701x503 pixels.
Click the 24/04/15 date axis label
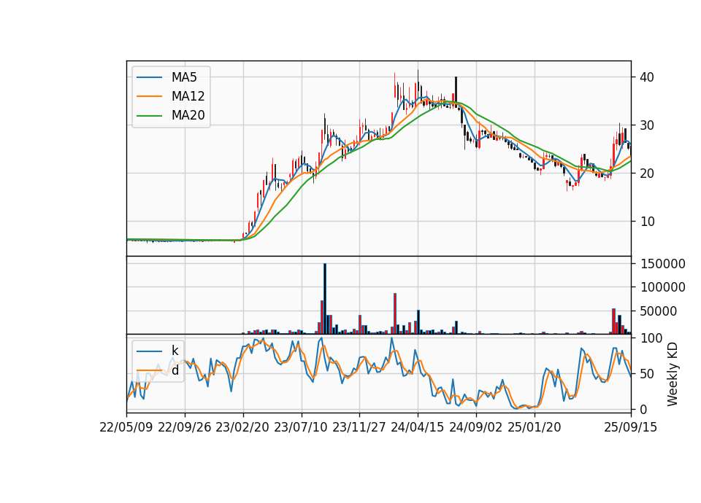click(418, 427)
